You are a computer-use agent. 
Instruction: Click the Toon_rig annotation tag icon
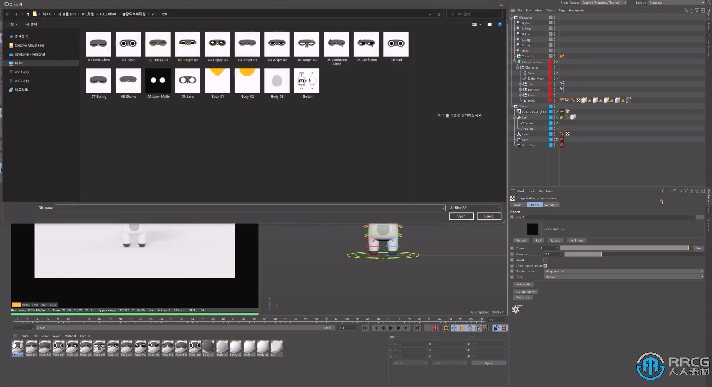click(562, 56)
